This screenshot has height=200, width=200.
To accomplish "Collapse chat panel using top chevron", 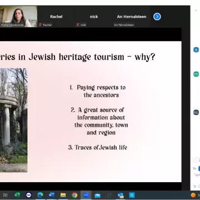I will (196, 11).
